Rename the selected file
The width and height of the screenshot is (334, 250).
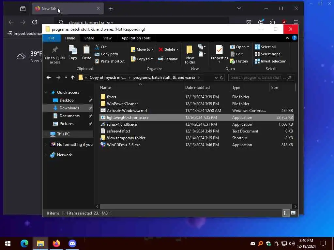(x=168, y=59)
